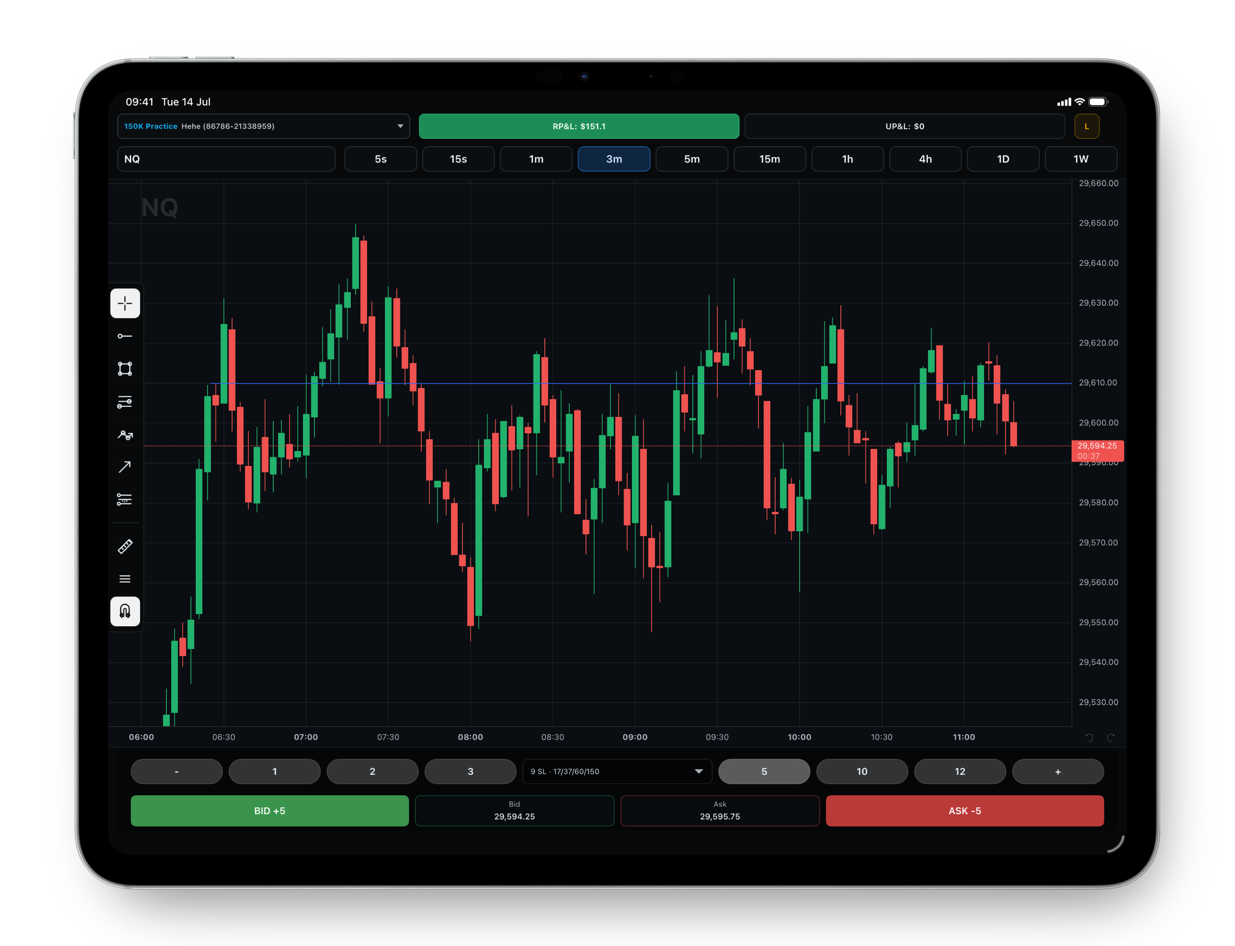The image size is (1235, 946).
Task: Open the 150K Practice account combo box
Action: point(264,126)
